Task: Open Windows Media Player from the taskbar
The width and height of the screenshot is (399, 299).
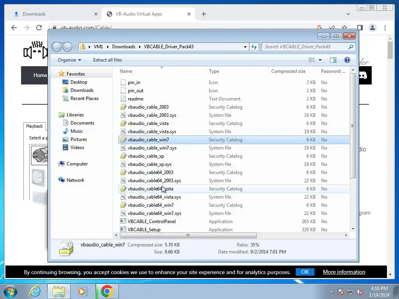Action: click(82, 291)
